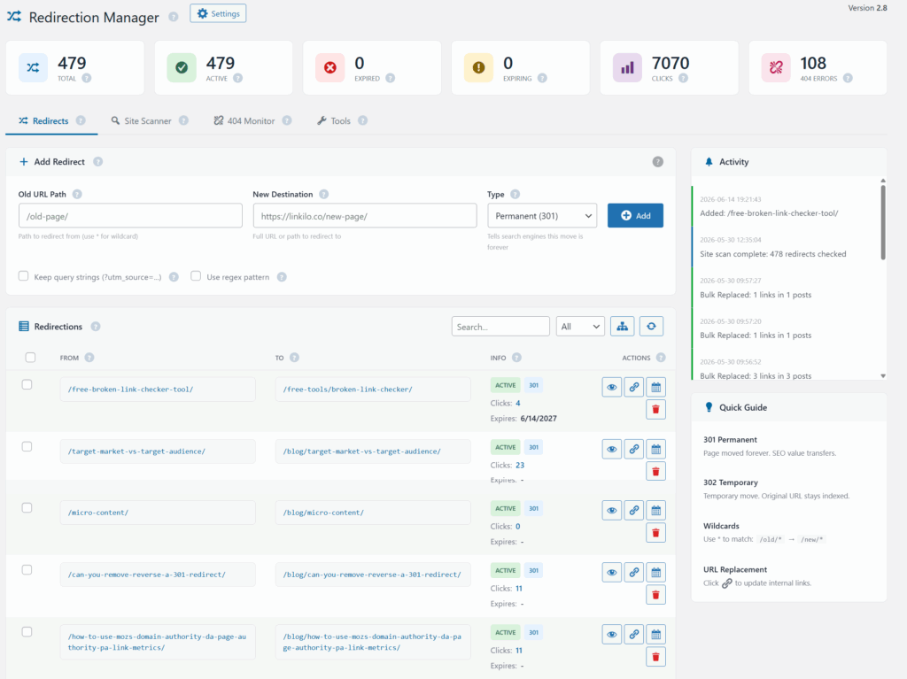Viewport: 907px width, 679px height.
Task: Open the All filter dropdown
Action: click(x=580, y=326)
